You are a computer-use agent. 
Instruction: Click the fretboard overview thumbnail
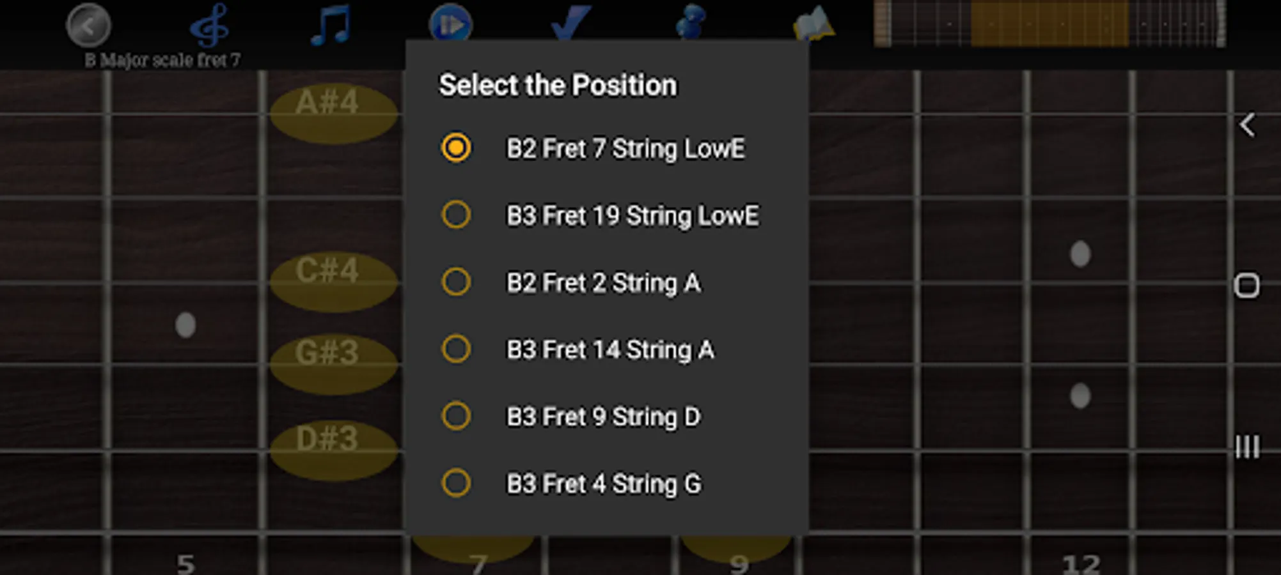pyautogui.click(x=1049, y=24)
